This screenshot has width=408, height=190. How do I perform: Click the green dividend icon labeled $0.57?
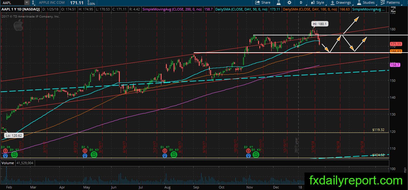coord(14,155)
